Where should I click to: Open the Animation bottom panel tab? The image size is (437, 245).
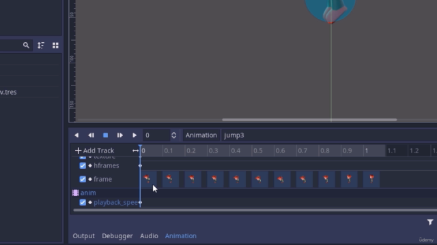coord(180,236)
